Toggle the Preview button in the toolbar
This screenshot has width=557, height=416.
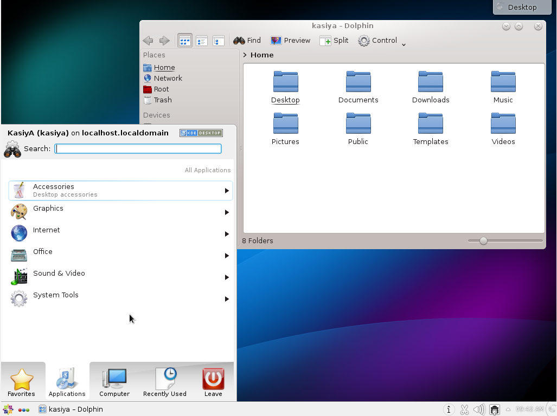tap(290, 40)
